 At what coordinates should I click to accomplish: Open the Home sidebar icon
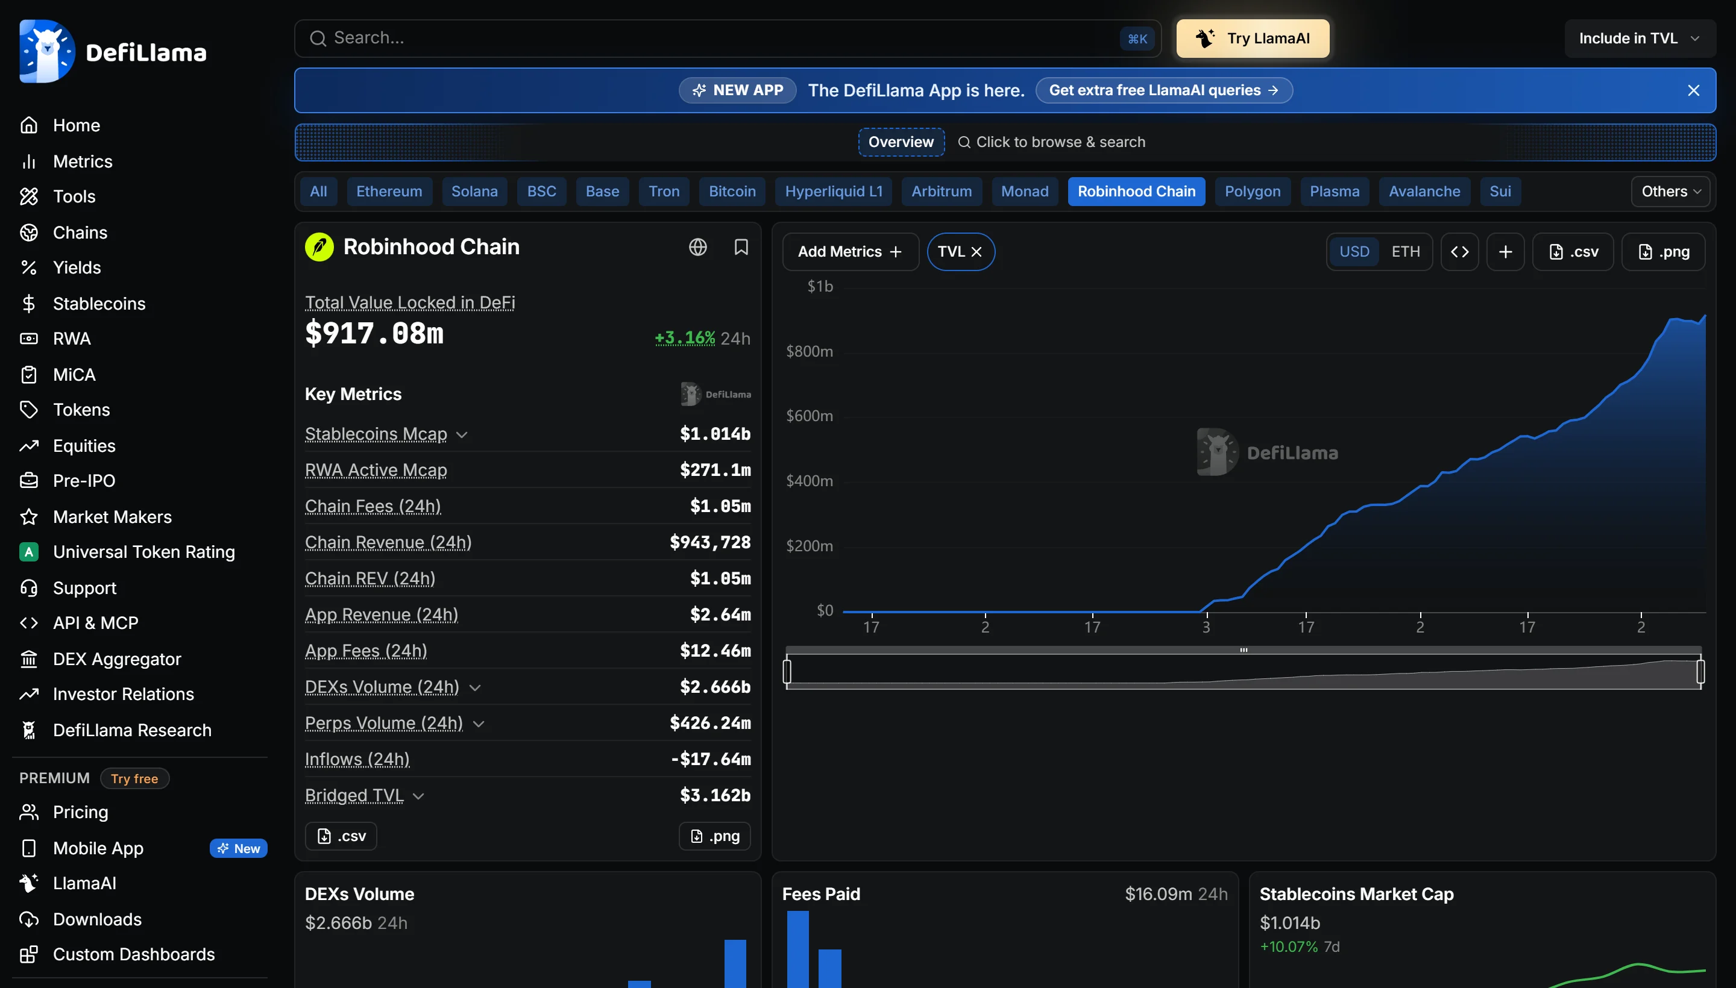pyautogui.click(x=28, y=125)
